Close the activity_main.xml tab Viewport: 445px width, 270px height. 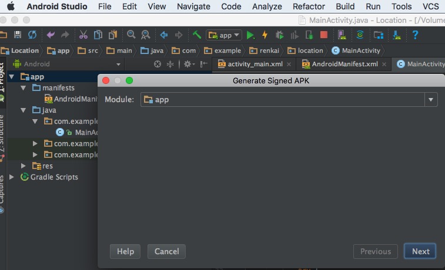tap(289, 65)
